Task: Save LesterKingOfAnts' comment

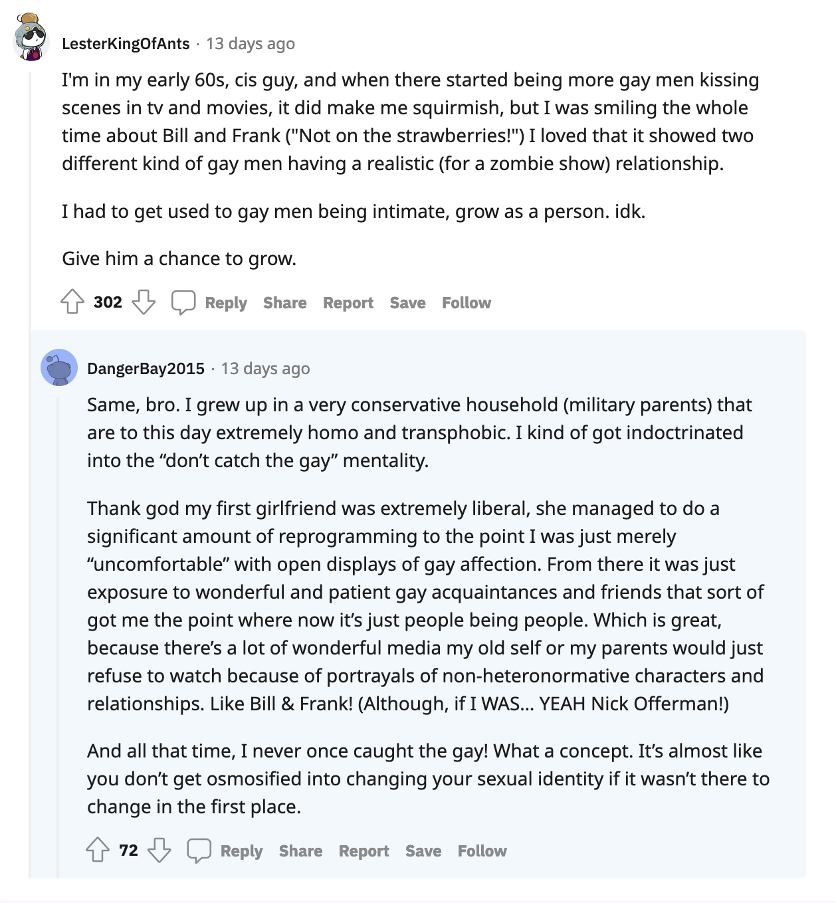Action: tap(407, 303)
